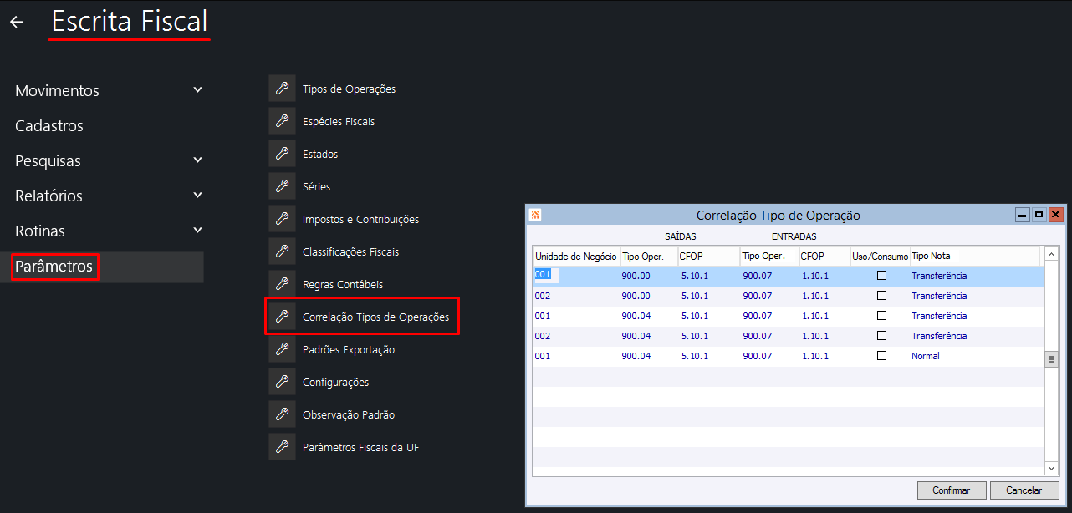
Task: Click the Uso/Consumo column header
Action: pyautogui.click(x=880, y=256)
